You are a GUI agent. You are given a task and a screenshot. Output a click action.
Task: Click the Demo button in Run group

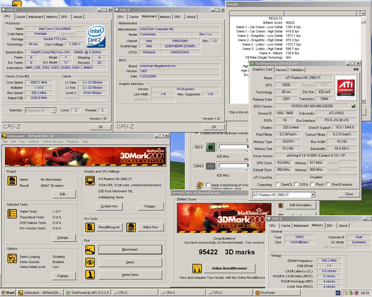coord(130,262)
